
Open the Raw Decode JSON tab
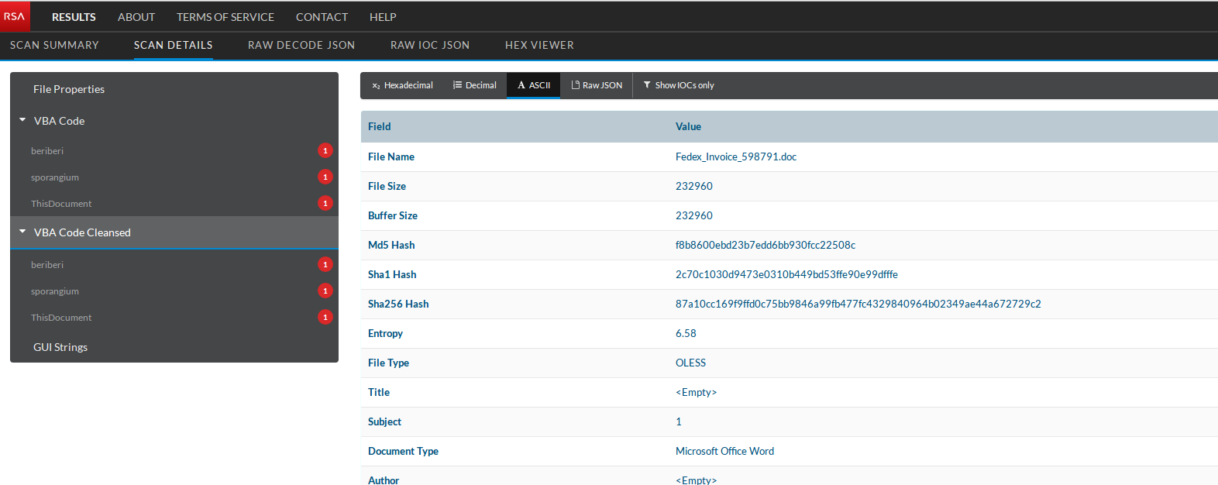point(301,45)
